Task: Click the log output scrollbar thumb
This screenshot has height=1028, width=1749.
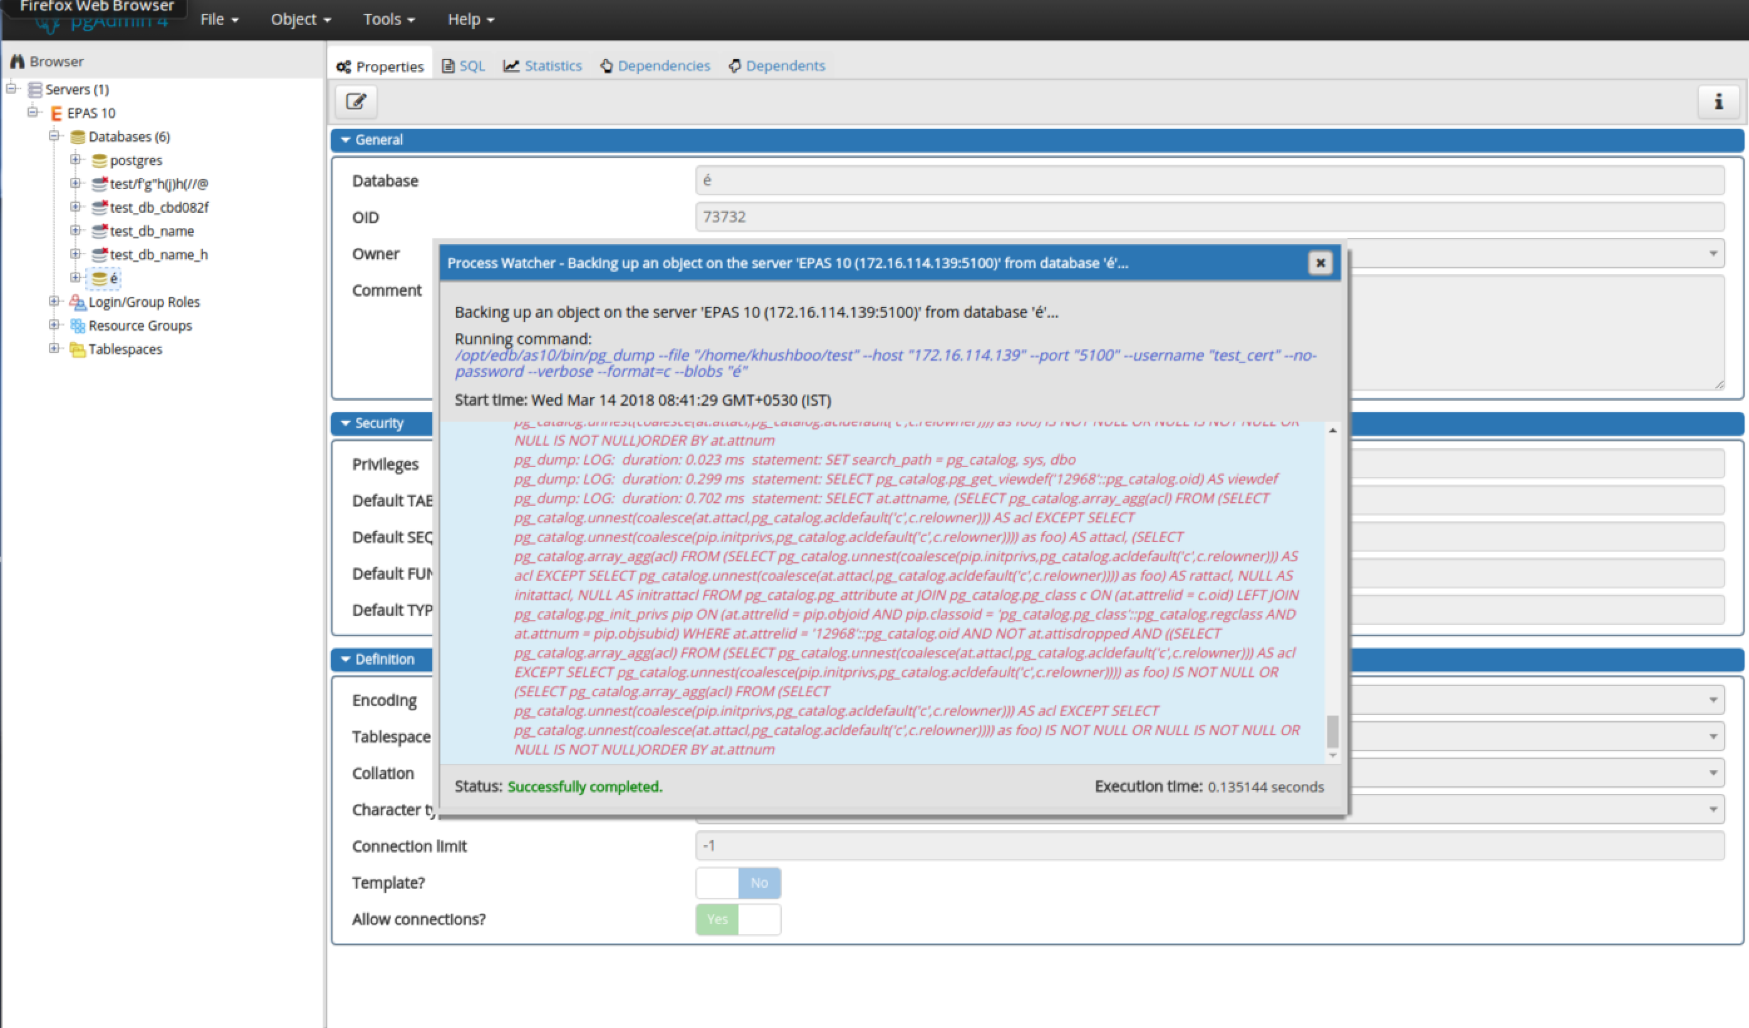Action: [x=1332, y=731]
